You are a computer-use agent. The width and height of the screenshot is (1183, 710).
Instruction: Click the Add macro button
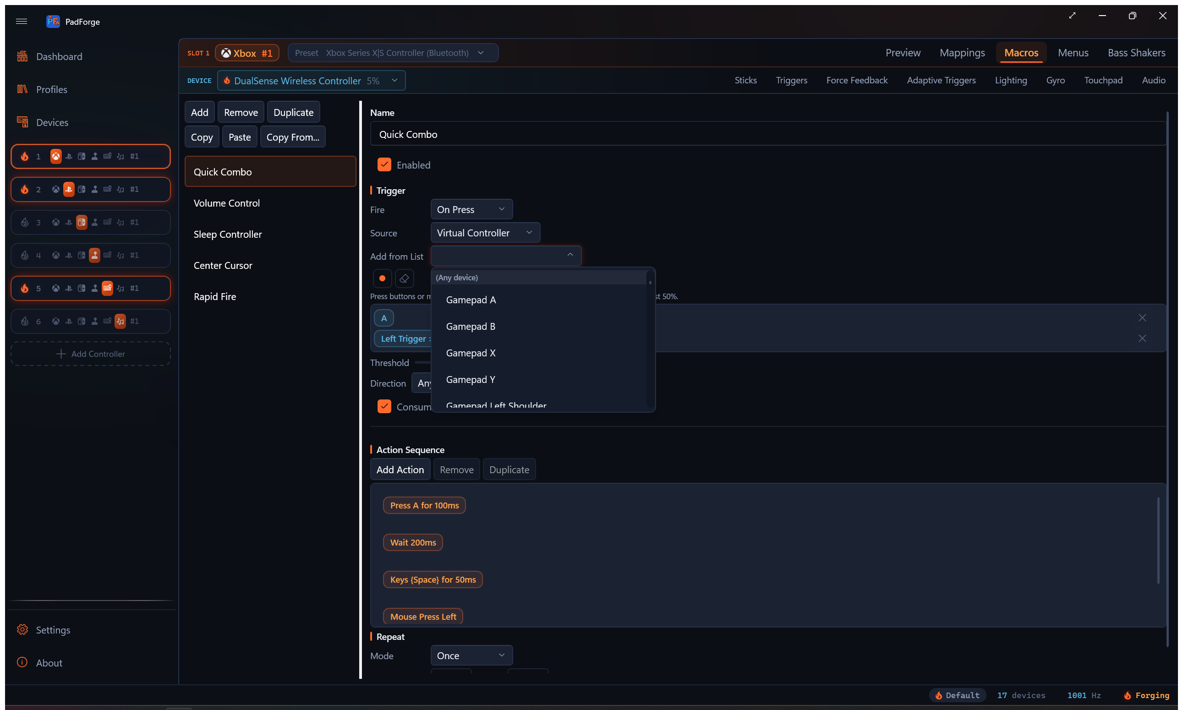tap(200, 112)
